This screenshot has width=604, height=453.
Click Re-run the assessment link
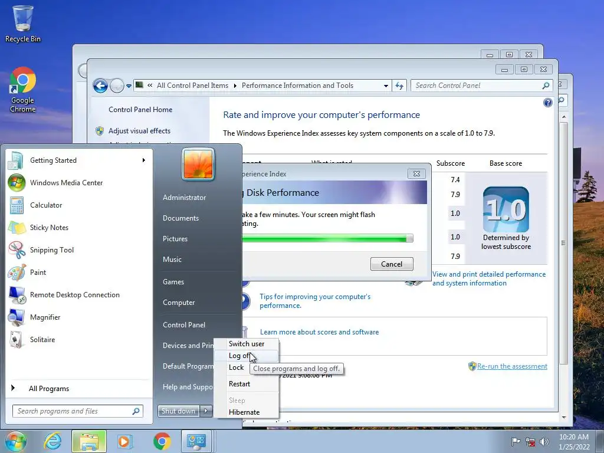click(x=512, y=366)
